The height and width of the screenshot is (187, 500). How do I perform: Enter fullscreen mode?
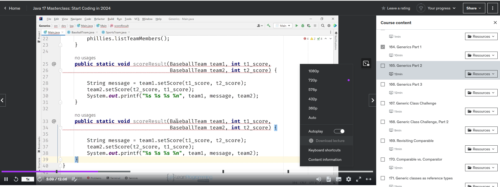(x=359, y=179)
